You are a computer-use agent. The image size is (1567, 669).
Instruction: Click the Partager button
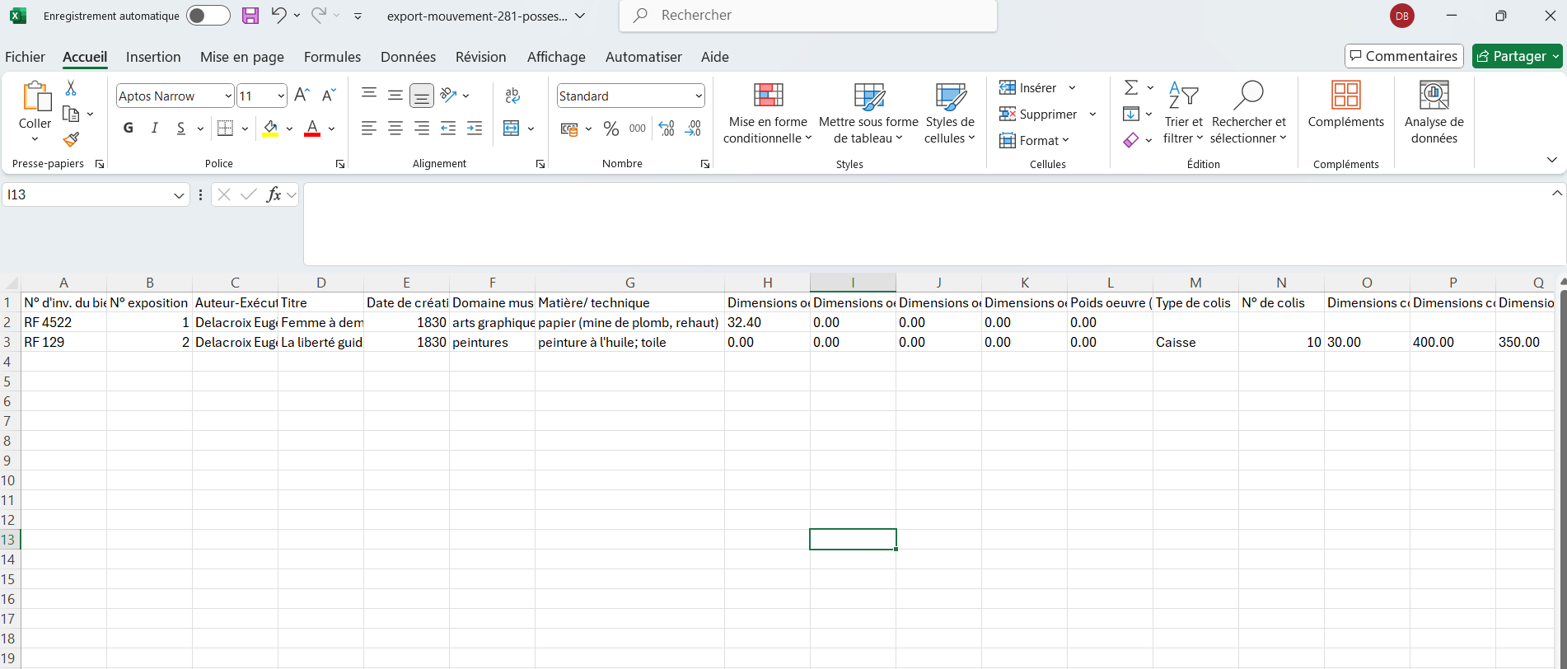pyautogui.click(x=1518, y=56)
